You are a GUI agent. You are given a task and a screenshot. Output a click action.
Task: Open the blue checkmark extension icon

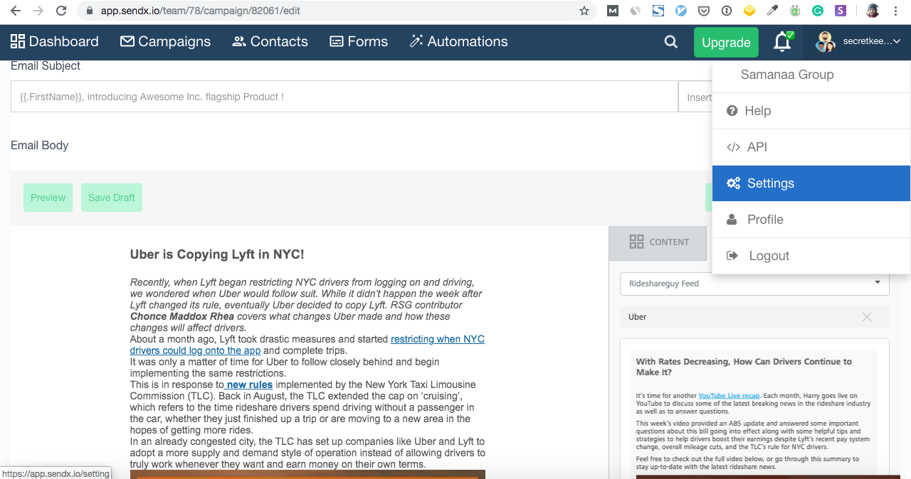tap(681, 11)
